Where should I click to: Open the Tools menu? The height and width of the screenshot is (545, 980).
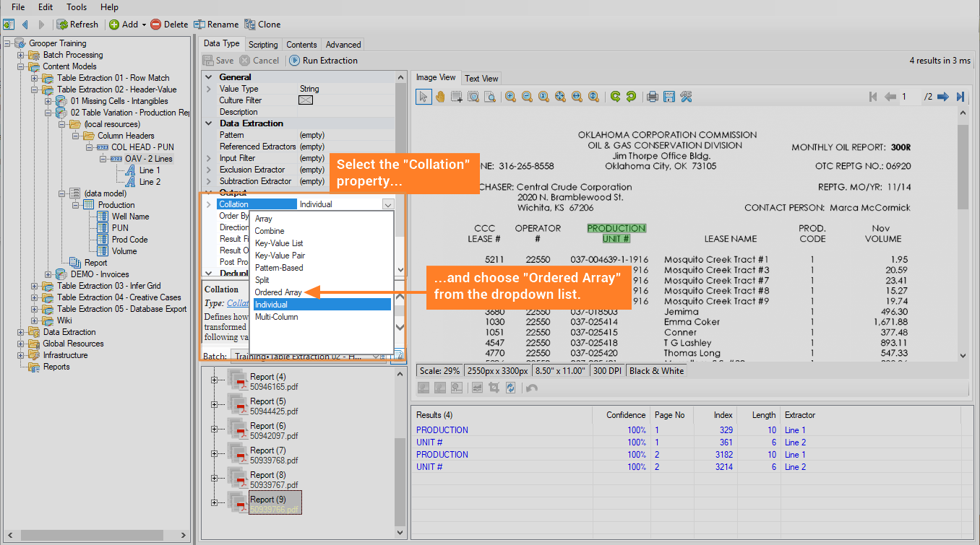click(x=77, y=7)
